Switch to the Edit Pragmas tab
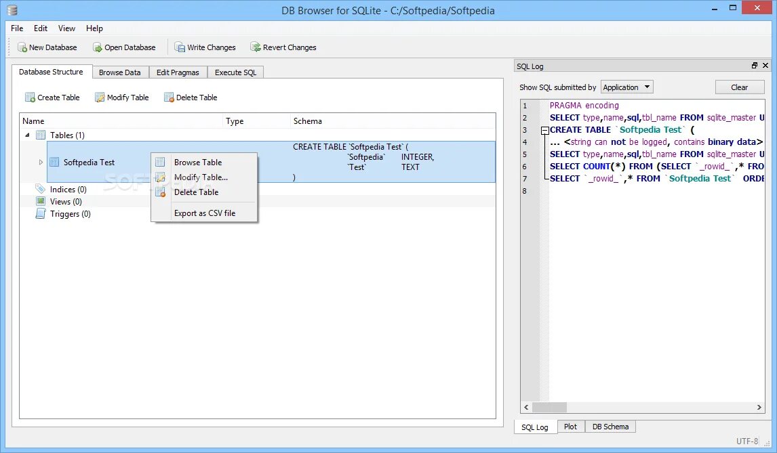The image size is (777, 453). 178,72
